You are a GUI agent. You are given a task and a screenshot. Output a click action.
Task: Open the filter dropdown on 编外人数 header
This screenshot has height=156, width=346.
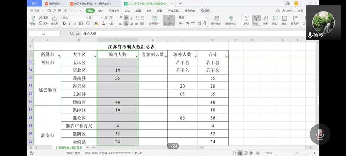click(195, 57)
